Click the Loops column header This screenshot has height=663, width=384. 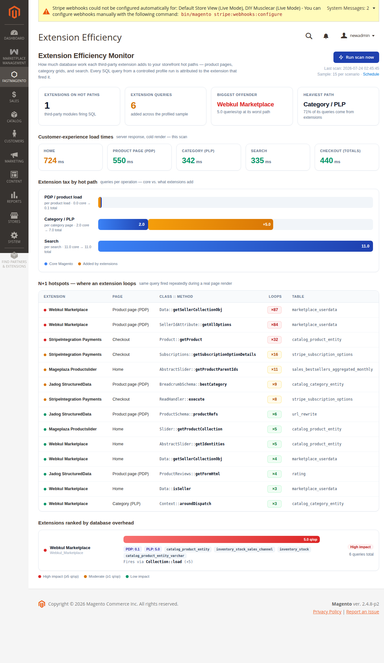(275, 296)
